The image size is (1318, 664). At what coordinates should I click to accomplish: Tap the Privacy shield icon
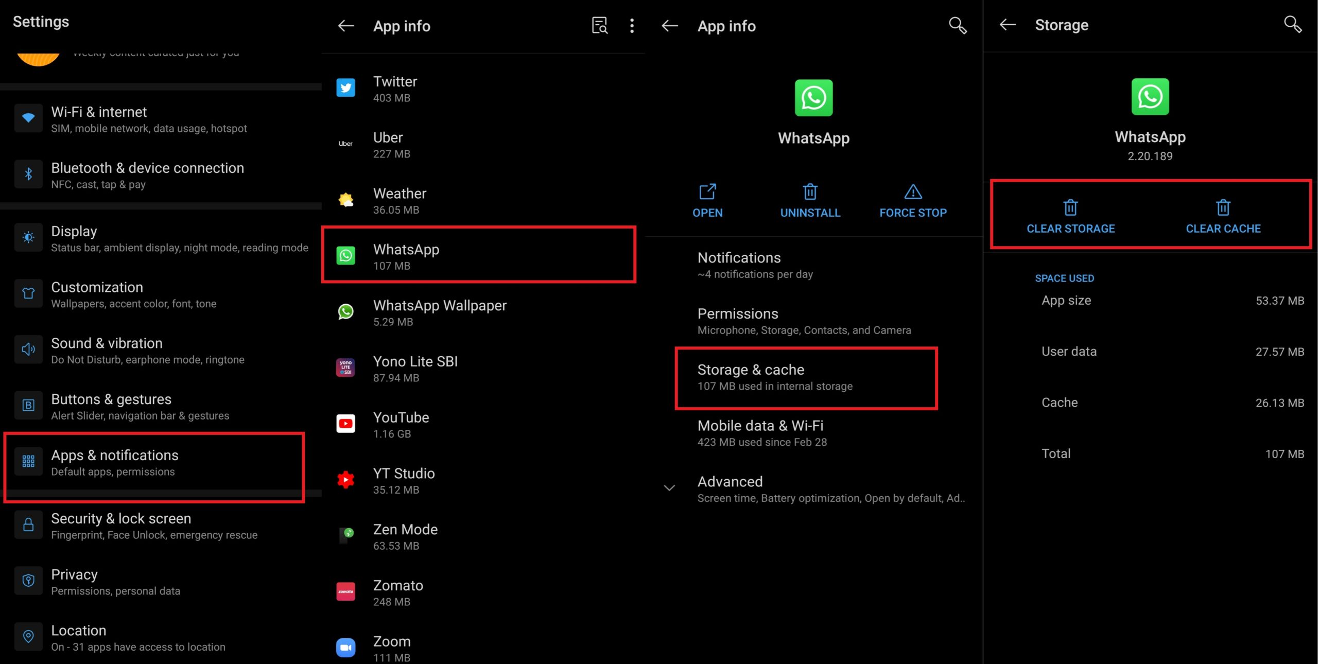point(28,581)
